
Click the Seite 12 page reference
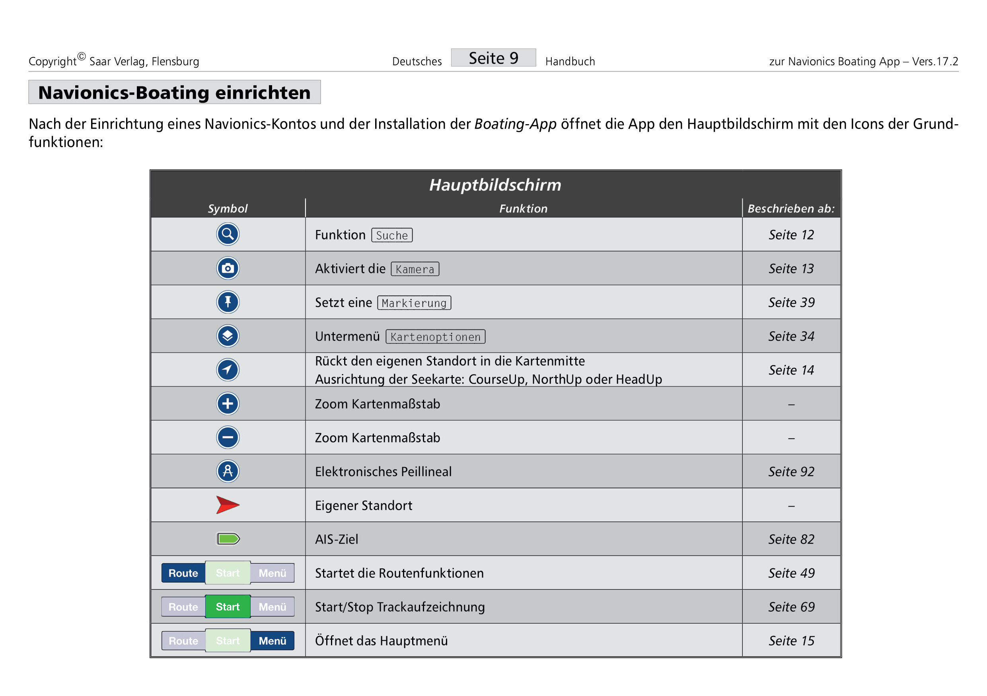coord(791,235)
